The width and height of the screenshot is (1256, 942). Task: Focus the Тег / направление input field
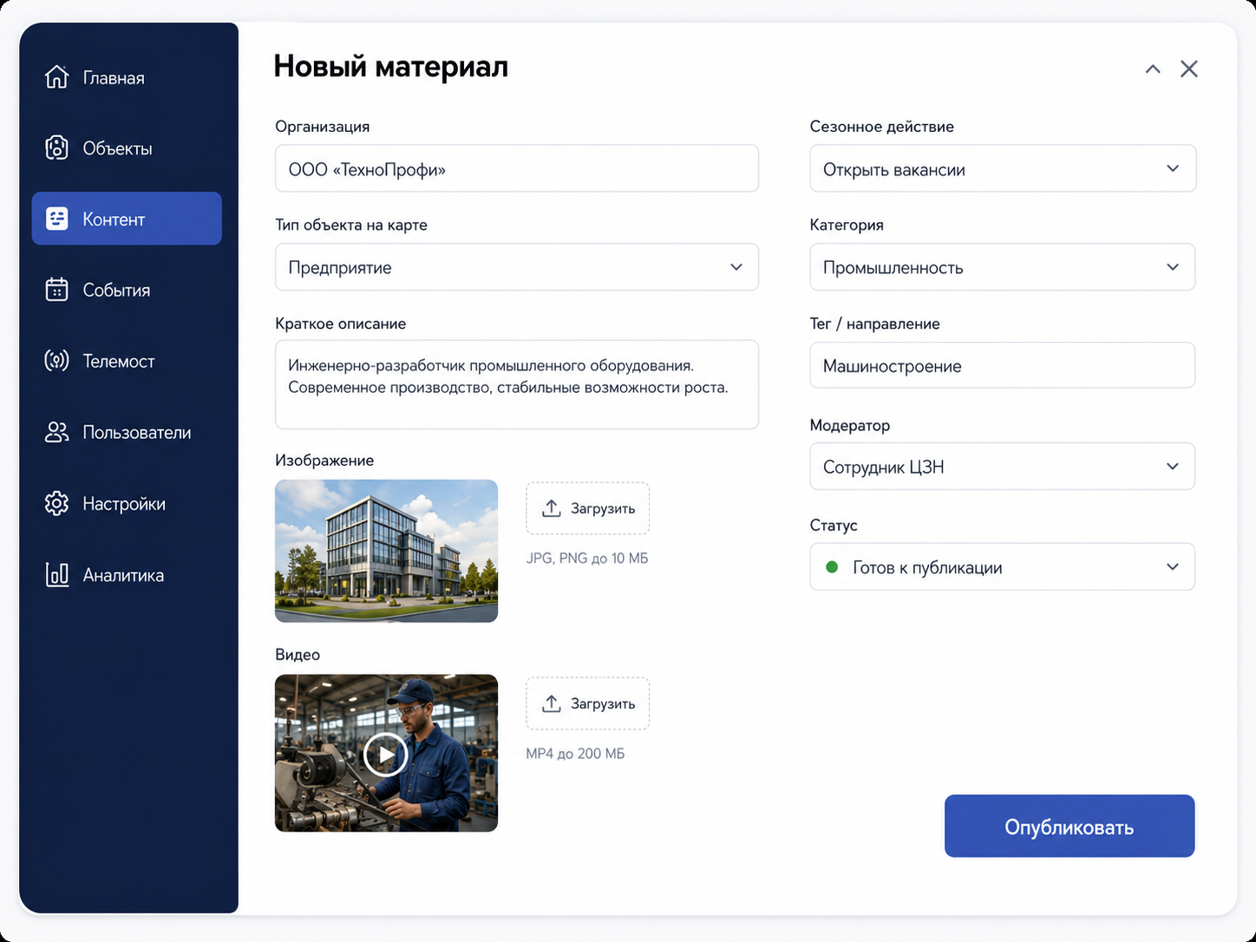1003,365
